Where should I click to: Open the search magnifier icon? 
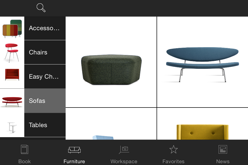(x=41, y=8)
